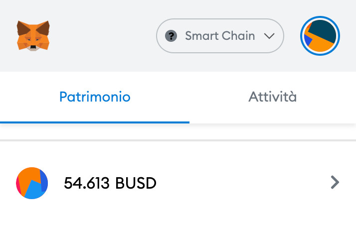Open the account menu via the identicon avatar

pyautogui.click(x=320, y=36)
